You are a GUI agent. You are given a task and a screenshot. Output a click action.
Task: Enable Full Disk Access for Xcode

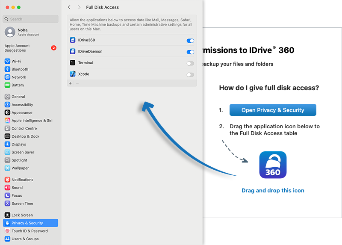(x=190, y=75)
